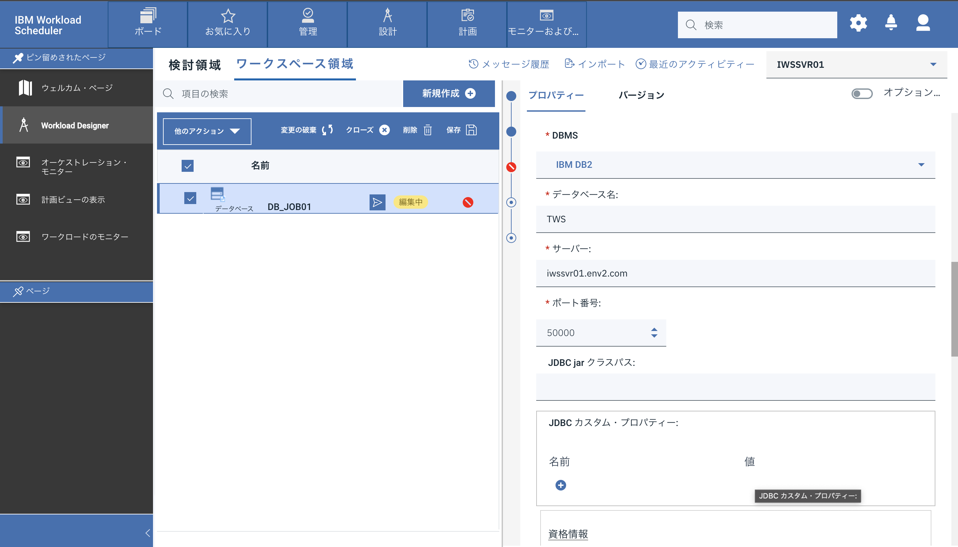The width and height of the screenshot is (958, 547).
Task: Open the IBM DB2 DBMS dropdown
Action: point(735,164)
